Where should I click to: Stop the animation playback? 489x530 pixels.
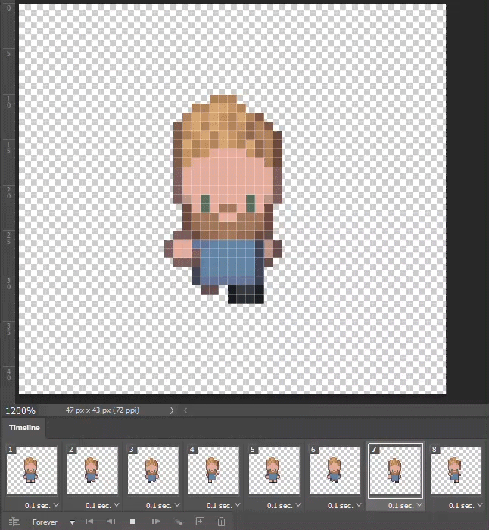pos(133,522)
